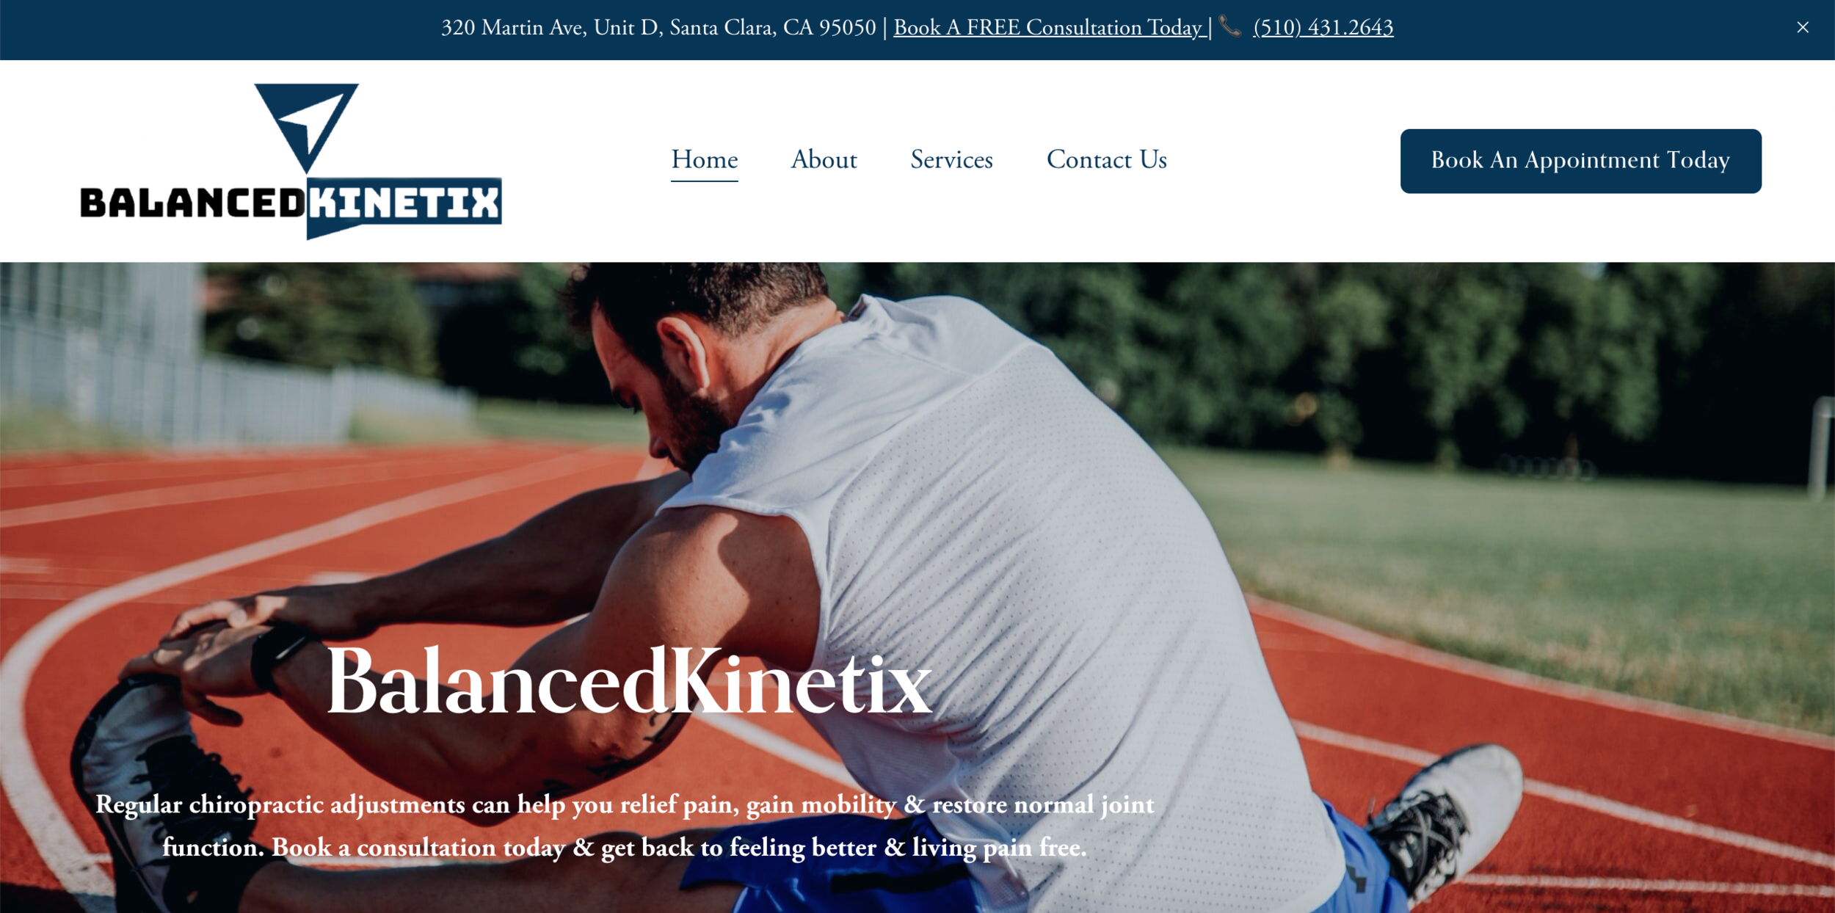Click the KINETIX part of the logo

tap(404, 203)
